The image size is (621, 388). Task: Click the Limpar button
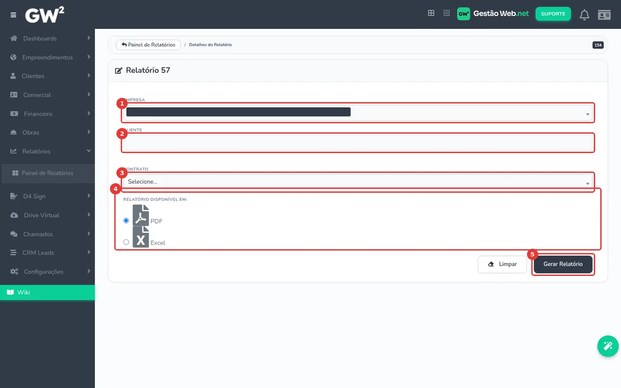click(502, 264)
